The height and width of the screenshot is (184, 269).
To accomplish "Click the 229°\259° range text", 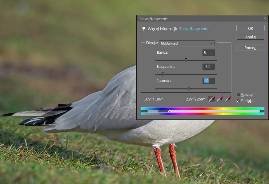I will pyautogui.click(x=195, y=99).
